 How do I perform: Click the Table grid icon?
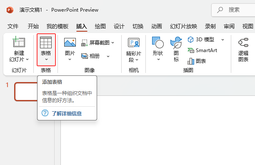tap(46, 42)
